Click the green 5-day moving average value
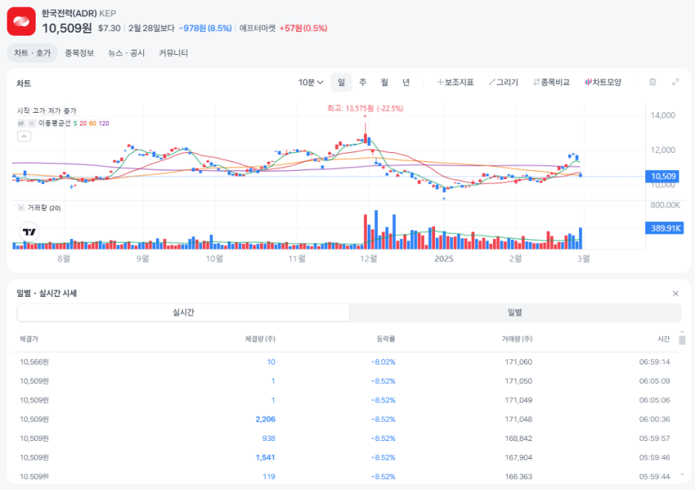 coord(75,123)
